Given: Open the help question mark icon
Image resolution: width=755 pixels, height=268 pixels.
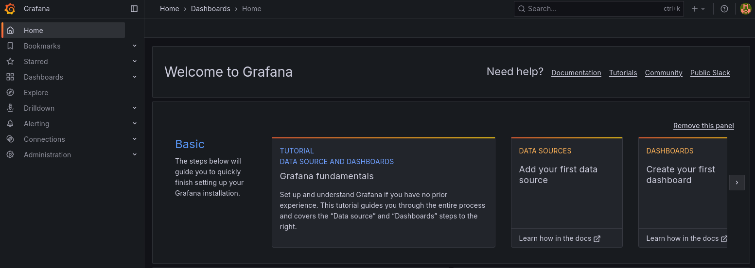Looking at the screenshot, I should point(724,9).
